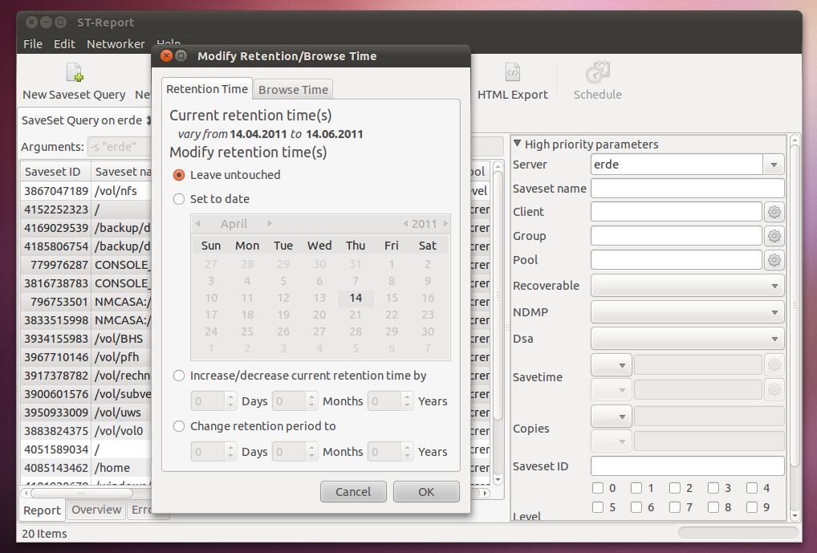Click the parameters panel vertical scrollbar
This screenshot has height=553, width=817.
[795, 305]
